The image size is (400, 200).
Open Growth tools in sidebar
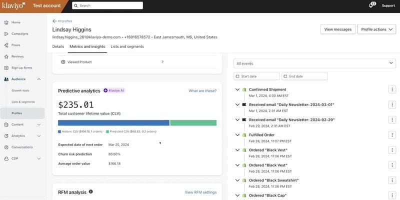click(20, 90)
